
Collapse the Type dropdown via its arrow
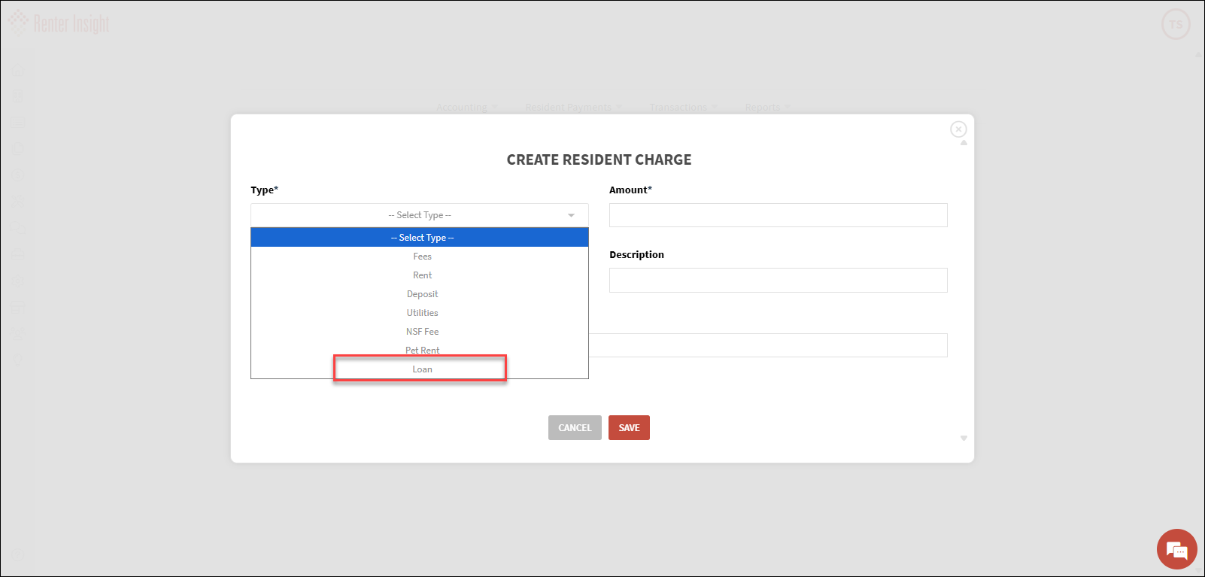click(x=571, y=215)
